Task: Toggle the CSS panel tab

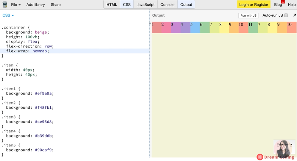Action: (x=127, y=4)
